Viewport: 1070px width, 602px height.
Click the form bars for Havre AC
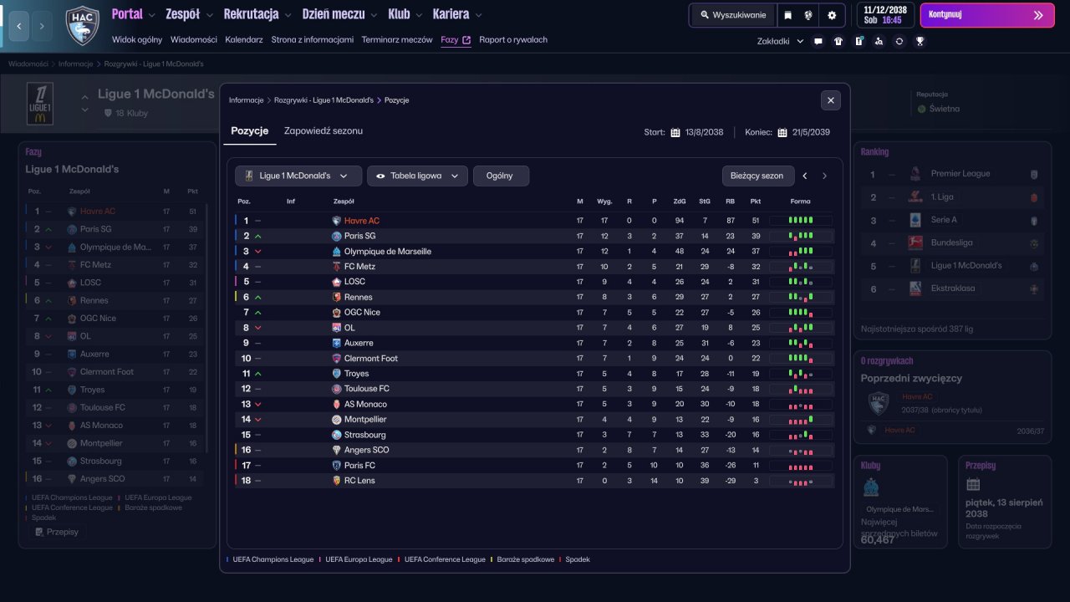click(800, 221)
